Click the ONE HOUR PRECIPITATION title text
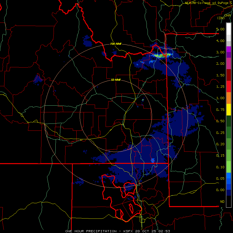 coord(91,231)
